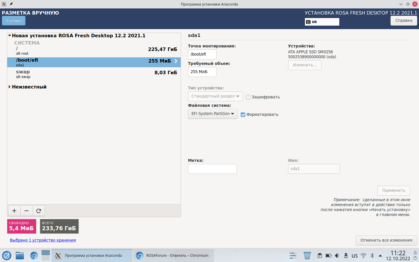Click the Готово button
The height and width of the screenshot is (262, 419).
coord(14,21)
